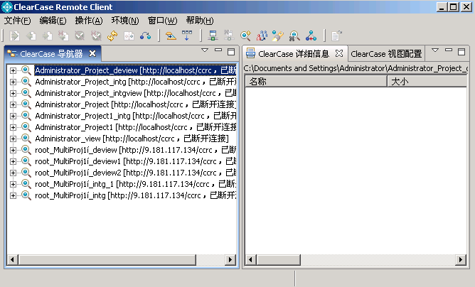Open the details panel view menu triangle
The width and height of the screenshot is (475, 287).
pos(435,50)
